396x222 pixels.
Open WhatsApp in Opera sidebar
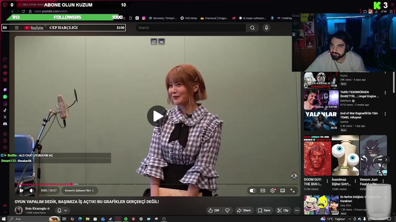pos(5,97)
